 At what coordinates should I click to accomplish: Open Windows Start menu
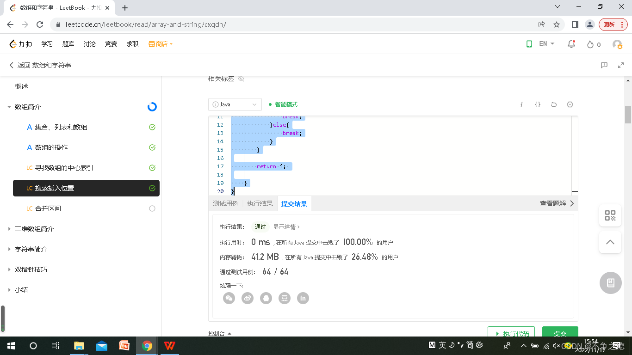(x=11, y=346)
